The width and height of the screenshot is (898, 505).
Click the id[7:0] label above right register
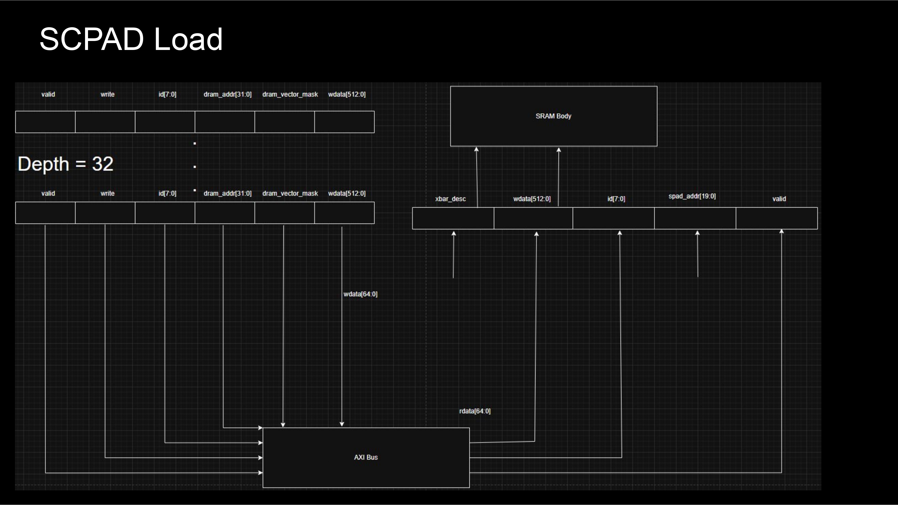coord(616,199)
